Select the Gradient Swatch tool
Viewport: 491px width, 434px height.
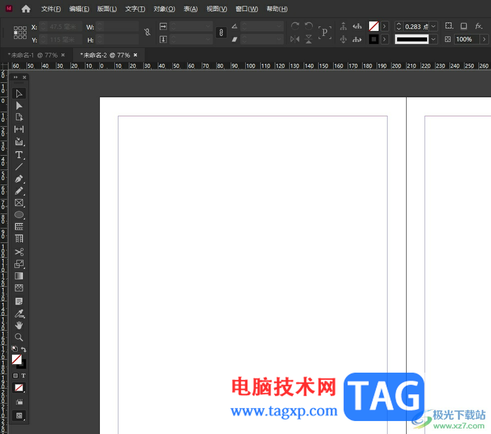click(19, 276)
